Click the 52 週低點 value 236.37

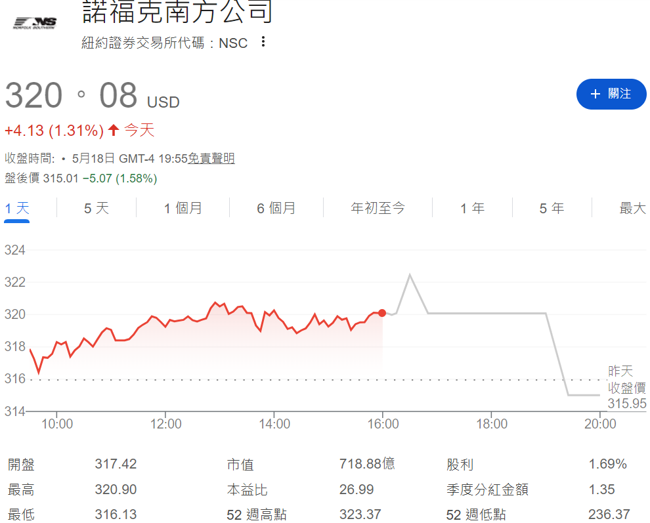click(x=609, y=514)
